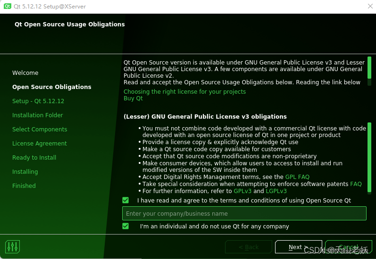Viewport: 376px width, 259px height.
Task: Click the Qt Open Source Usage Obligations heading
Action: 69,24
